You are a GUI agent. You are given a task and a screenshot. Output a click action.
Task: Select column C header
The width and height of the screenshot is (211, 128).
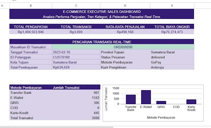(76, 6)
